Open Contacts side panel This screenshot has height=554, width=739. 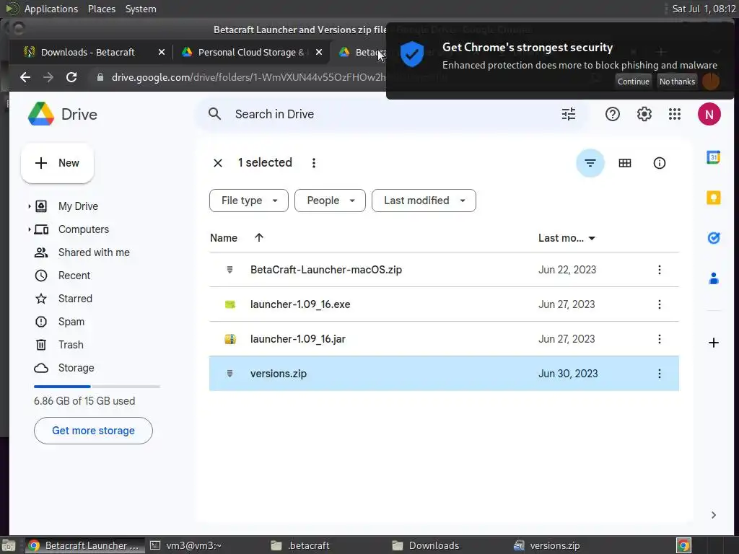pos(714,278)
